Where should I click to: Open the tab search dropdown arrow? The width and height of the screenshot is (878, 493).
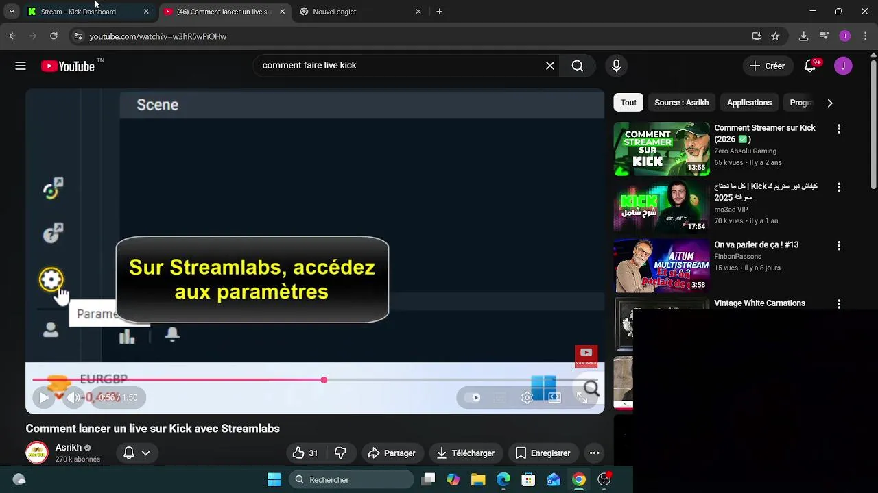(12, 12)
